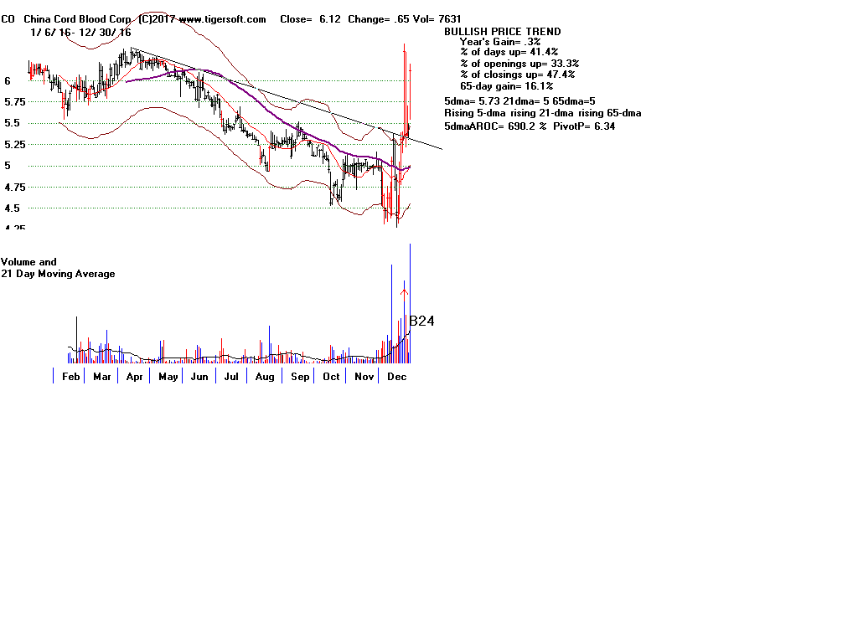Click the Close= 6.12 value in the header
Image resolution: width=858 pixels, height=643 pixels.
(x=310, y=19)
